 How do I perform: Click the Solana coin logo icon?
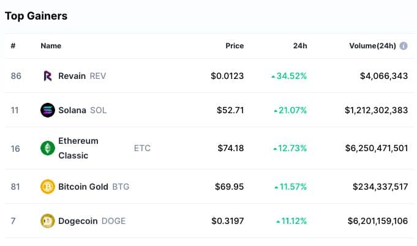47,110
